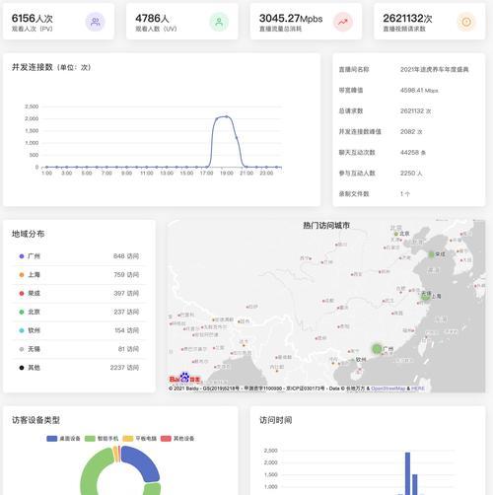Click the tallest blue bar in 访问时间 chart

(x=407, y=473)
